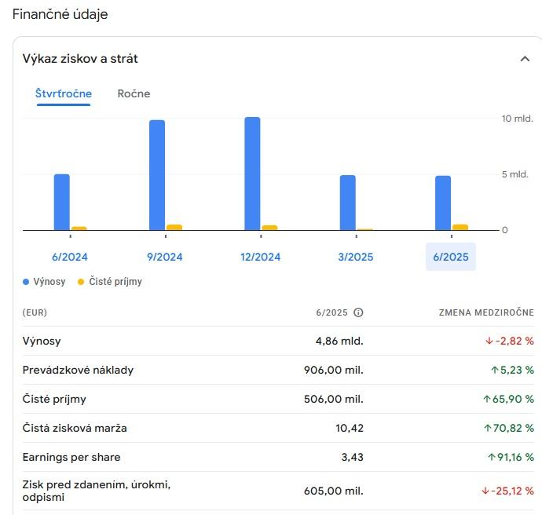Click the blue revenue bar for 12/2024

[252, 173]
